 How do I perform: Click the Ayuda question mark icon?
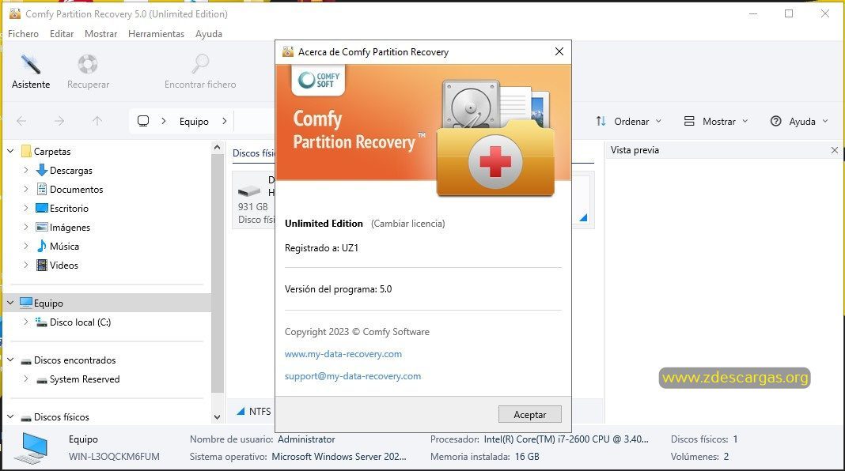point(775,121)
